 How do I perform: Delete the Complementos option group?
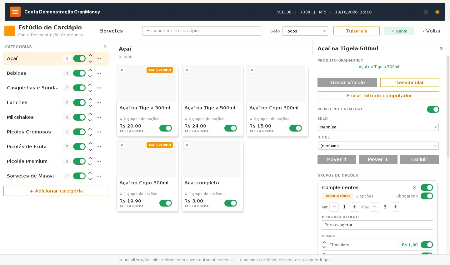pos(414,187)
